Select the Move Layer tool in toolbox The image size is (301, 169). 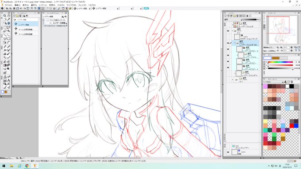tap(9, 23)
